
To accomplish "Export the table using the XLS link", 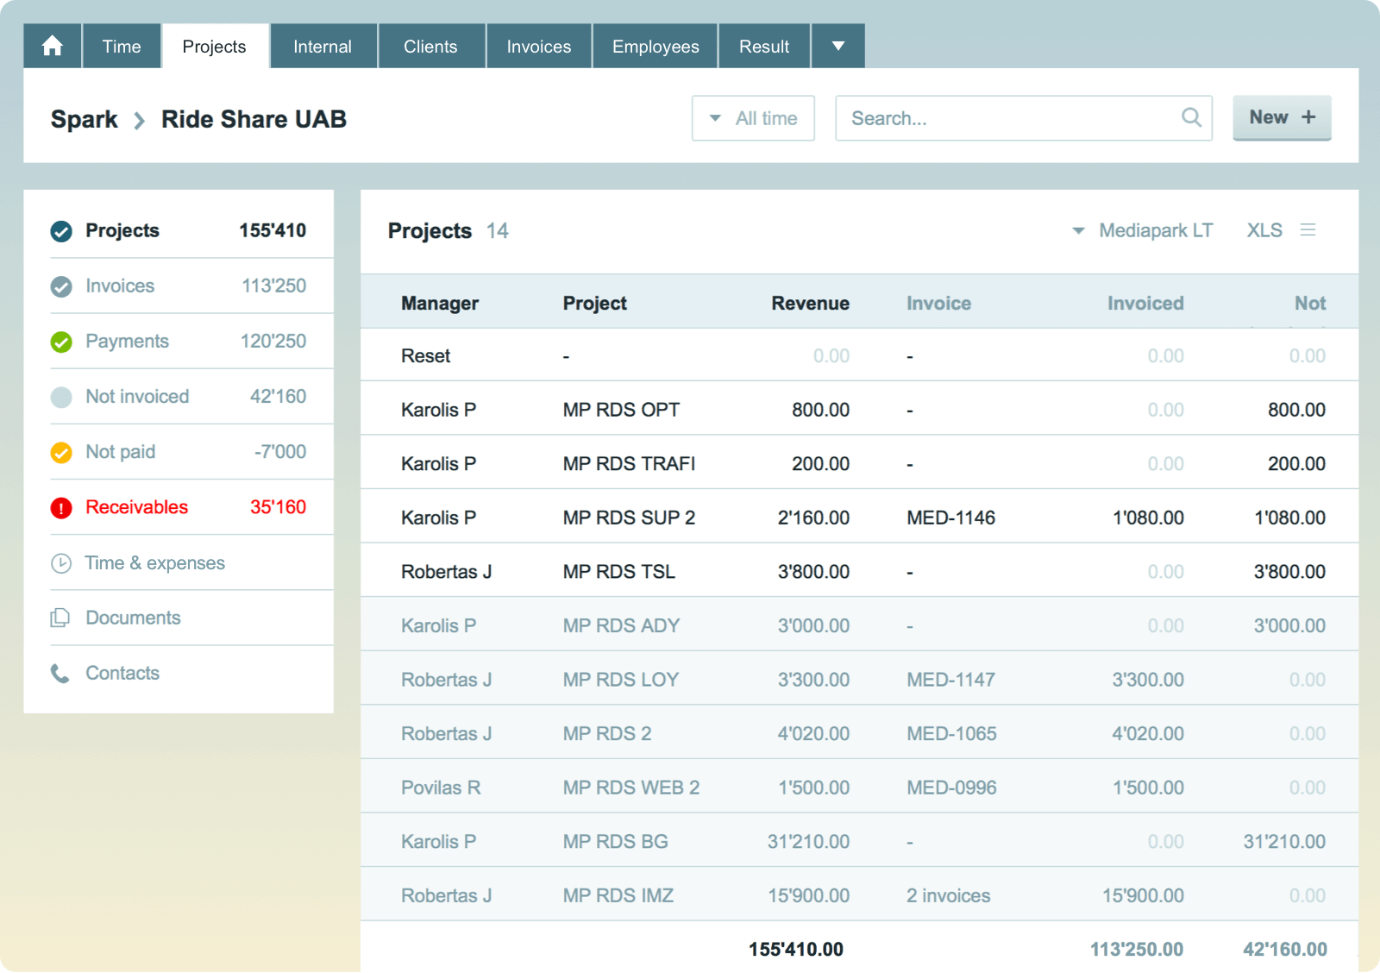I will click(1264, 230).
